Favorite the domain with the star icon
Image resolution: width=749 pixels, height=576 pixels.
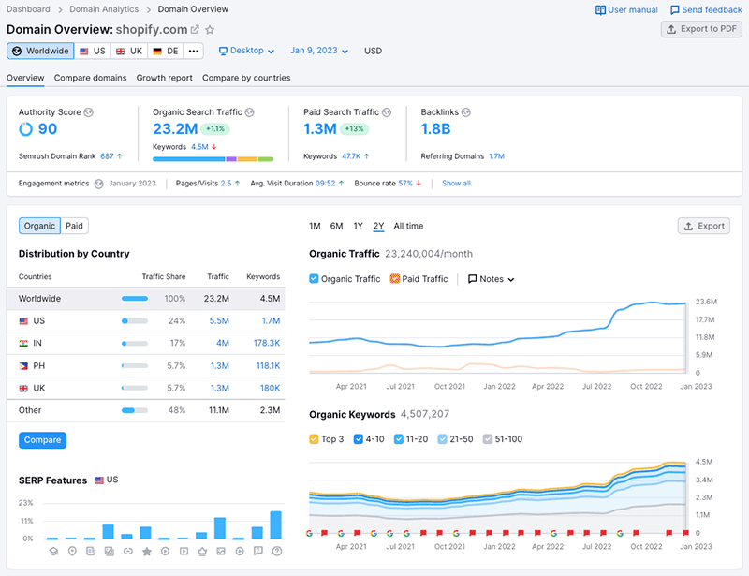(210, 30)
